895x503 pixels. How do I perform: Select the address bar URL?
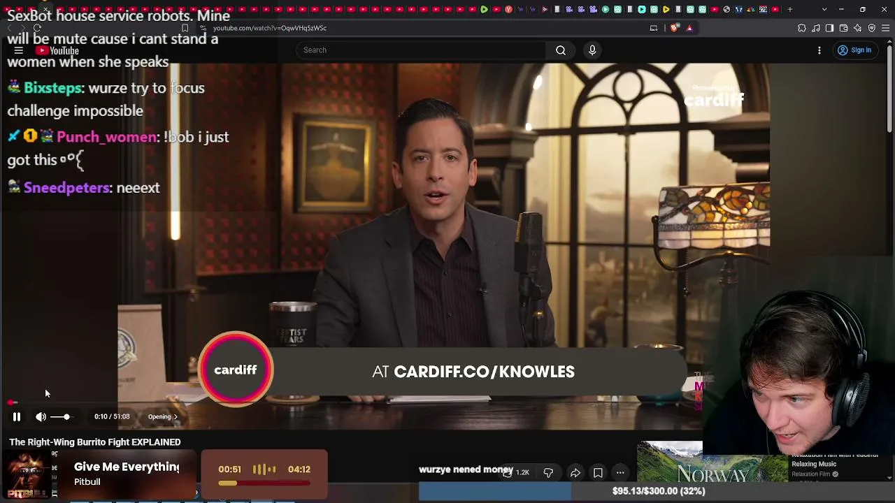click(x=270, y=28)
